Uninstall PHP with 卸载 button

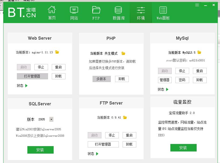(x=122, y=79)
